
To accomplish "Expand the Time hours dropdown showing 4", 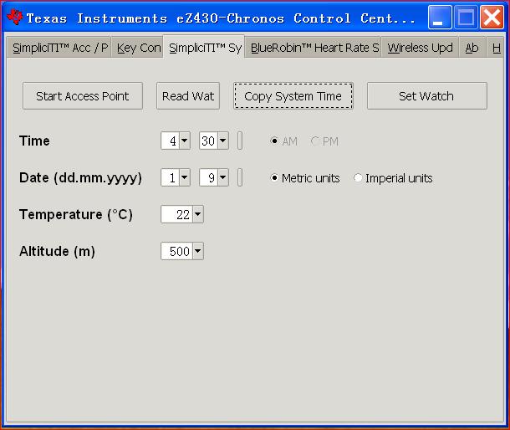I will coord(184,141).
